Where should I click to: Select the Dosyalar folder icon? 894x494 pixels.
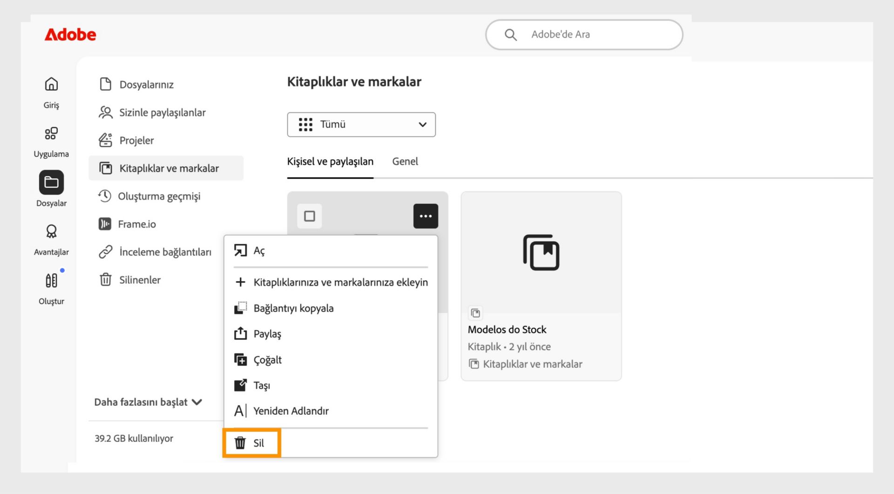pyautogui.click(x=51, y=183)
